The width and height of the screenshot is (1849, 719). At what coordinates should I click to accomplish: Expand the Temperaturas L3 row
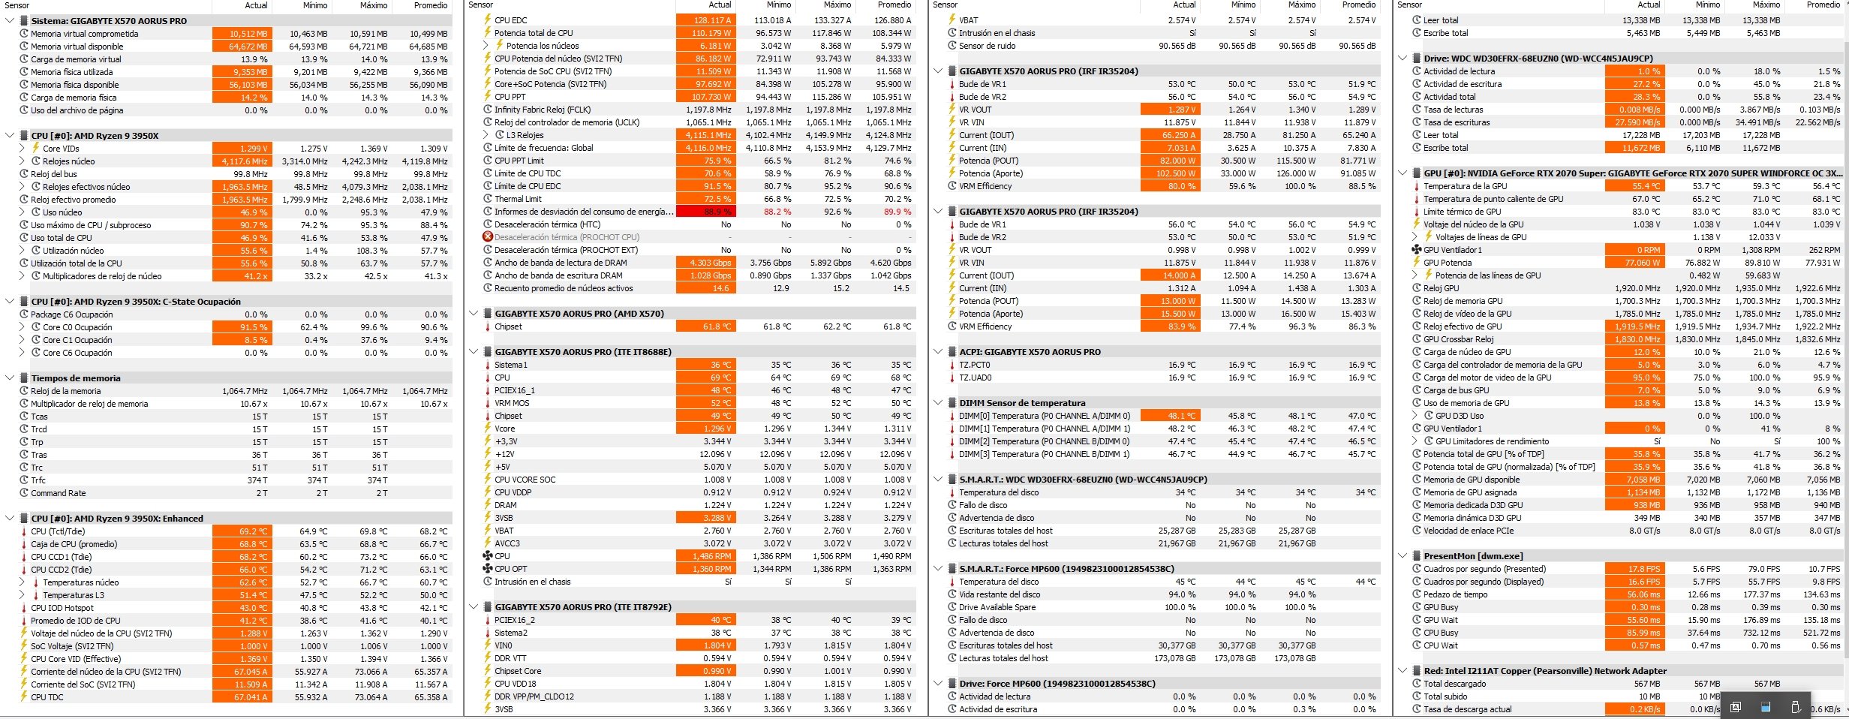[22, 595]
